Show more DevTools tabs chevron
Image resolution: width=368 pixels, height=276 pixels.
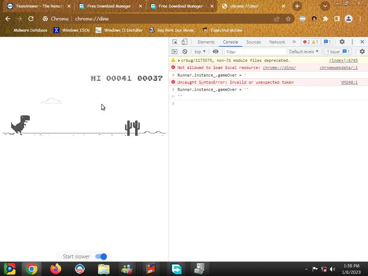pos(294,42)
